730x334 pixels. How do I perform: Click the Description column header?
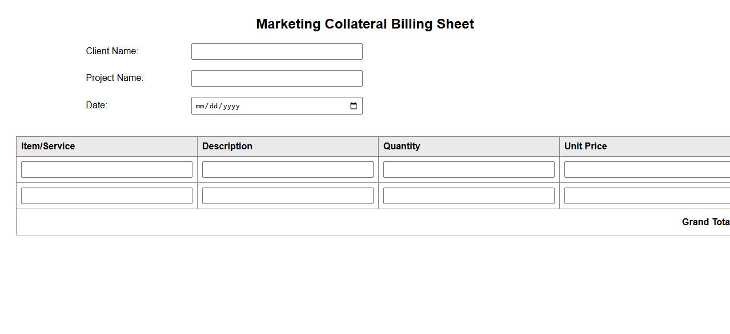[227, 146]
